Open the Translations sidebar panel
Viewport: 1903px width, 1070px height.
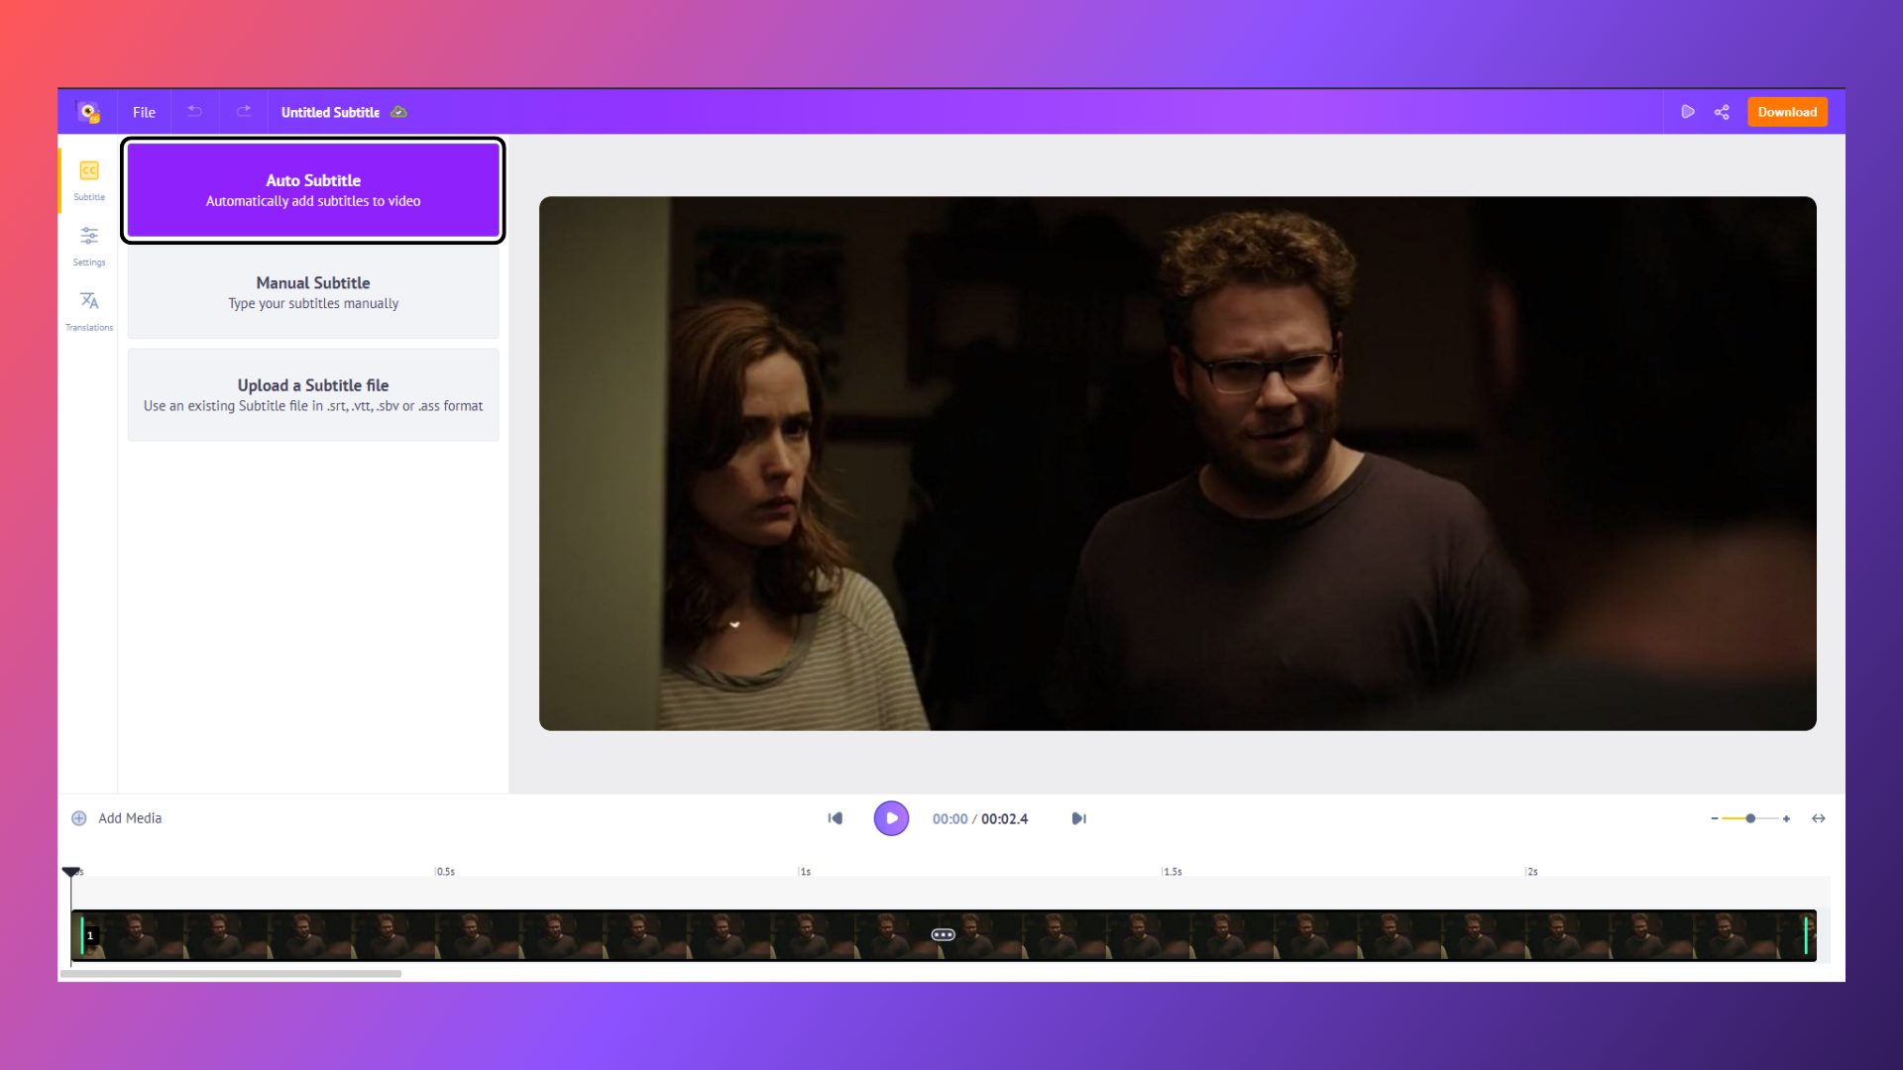pos(89,309)
